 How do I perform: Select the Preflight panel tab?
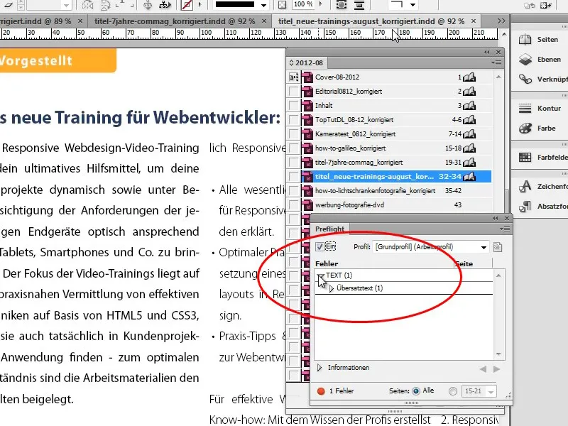pos(329,229)
